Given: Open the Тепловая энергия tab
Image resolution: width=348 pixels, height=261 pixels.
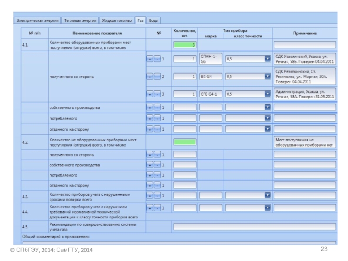Looking at the screenshot, I should tap(80, 20).
